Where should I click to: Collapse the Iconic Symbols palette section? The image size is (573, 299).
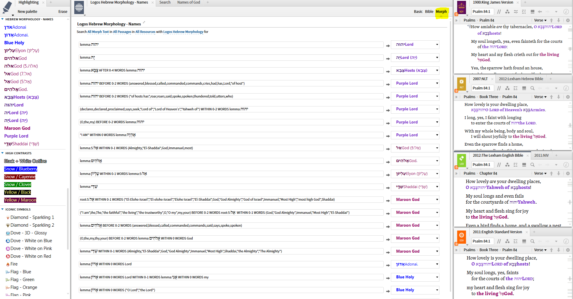pyautogui.click(x=2, y=209)
